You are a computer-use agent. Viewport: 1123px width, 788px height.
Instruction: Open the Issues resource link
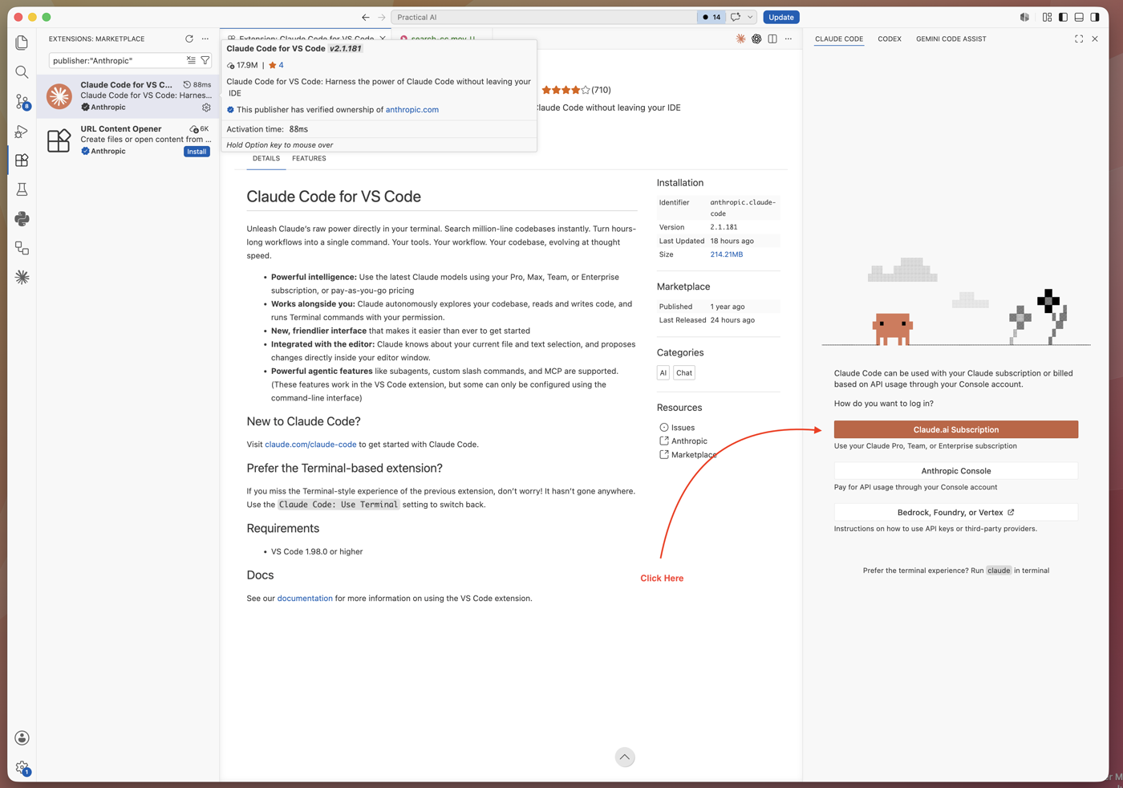tap(677, 428)
